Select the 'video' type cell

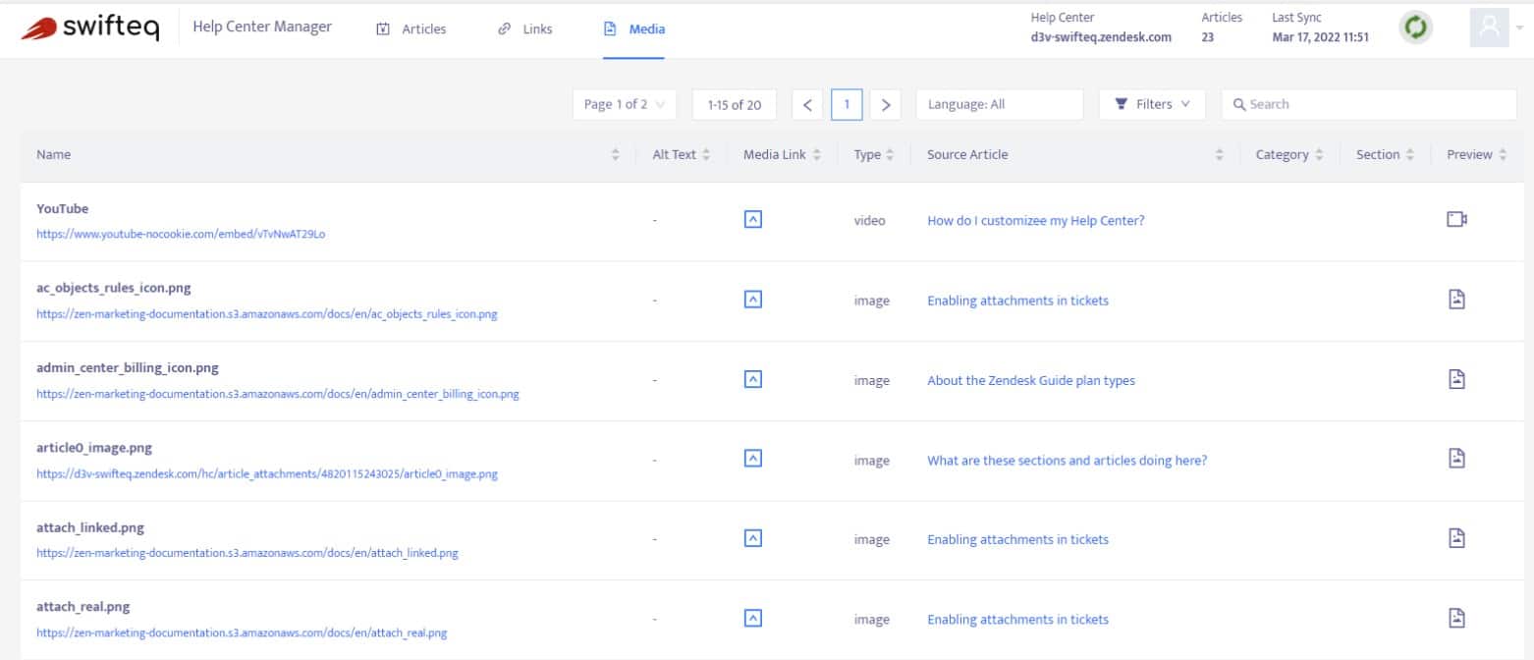[x=870, y=221]
